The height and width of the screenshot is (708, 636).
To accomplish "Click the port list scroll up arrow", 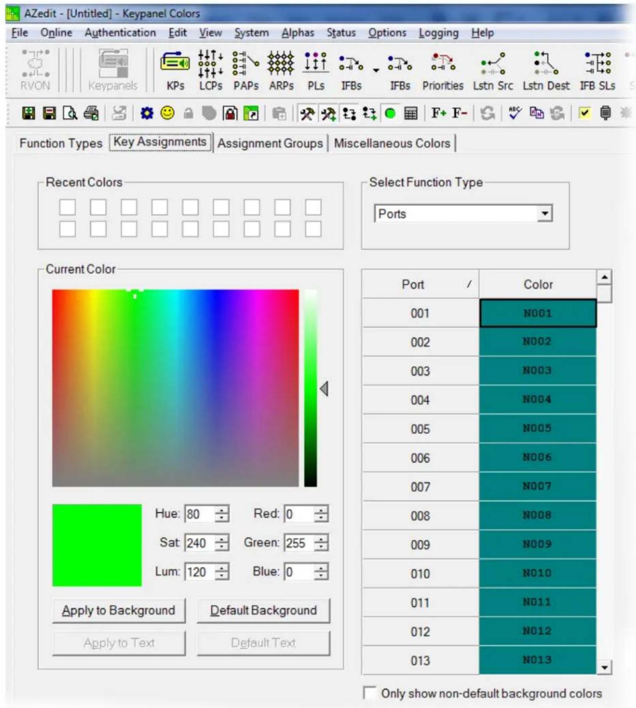I will tap(604, 277).
